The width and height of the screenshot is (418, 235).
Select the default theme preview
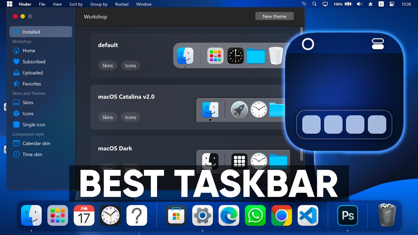pos(230,55)
